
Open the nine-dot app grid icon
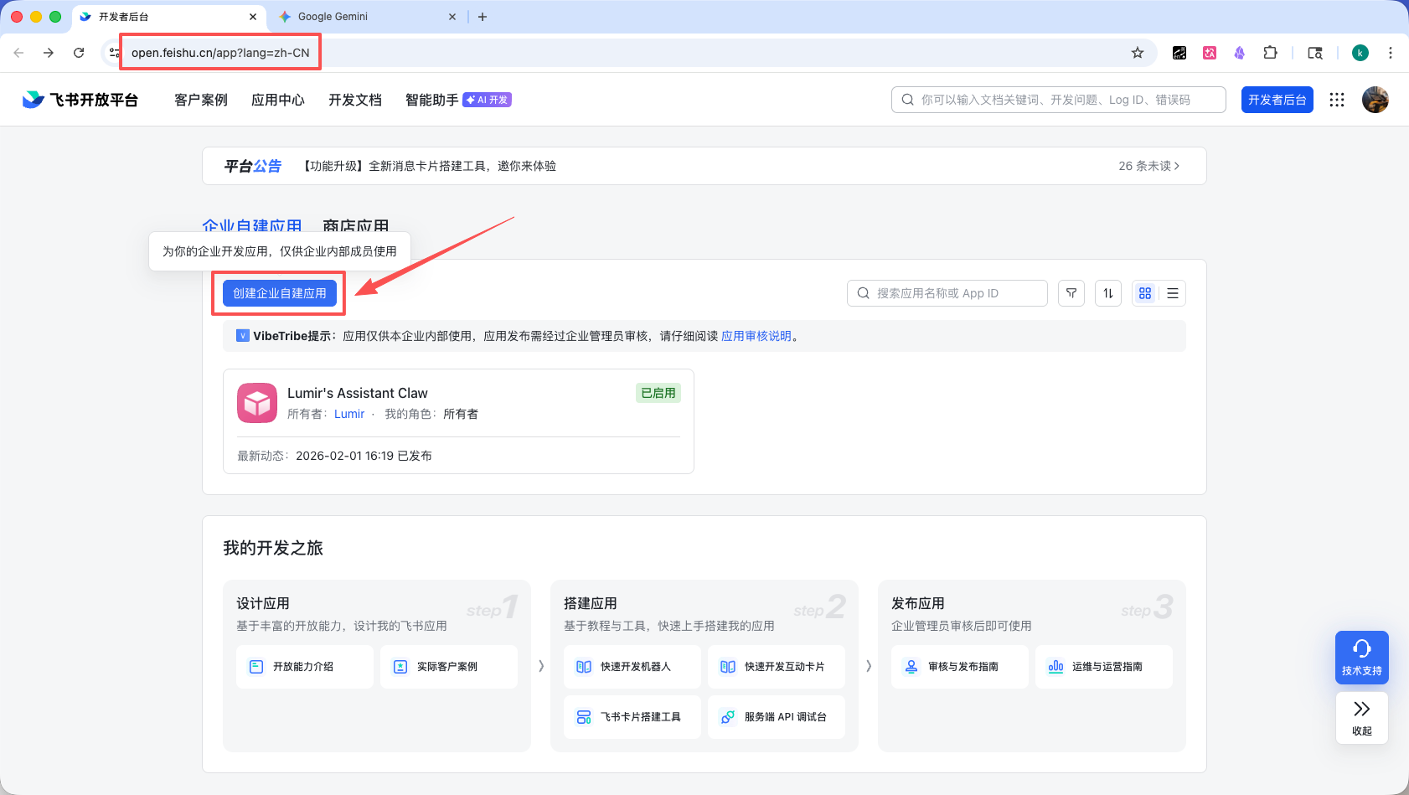click(x=1337, y=99)
